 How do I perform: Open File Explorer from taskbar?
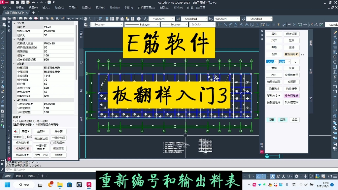(60, 185)
